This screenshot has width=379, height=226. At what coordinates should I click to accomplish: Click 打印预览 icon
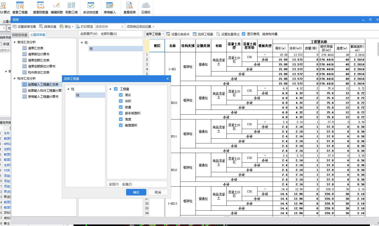pyautogui.click(x=78, y=27)
